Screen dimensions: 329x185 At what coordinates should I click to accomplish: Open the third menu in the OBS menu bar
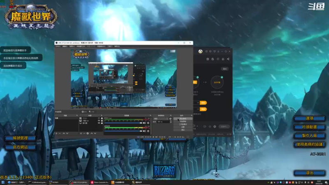click(x=72, y=46)
